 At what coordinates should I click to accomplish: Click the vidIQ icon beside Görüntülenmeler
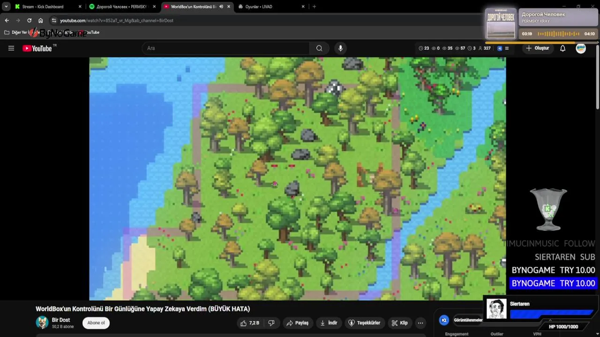(444, 320)
